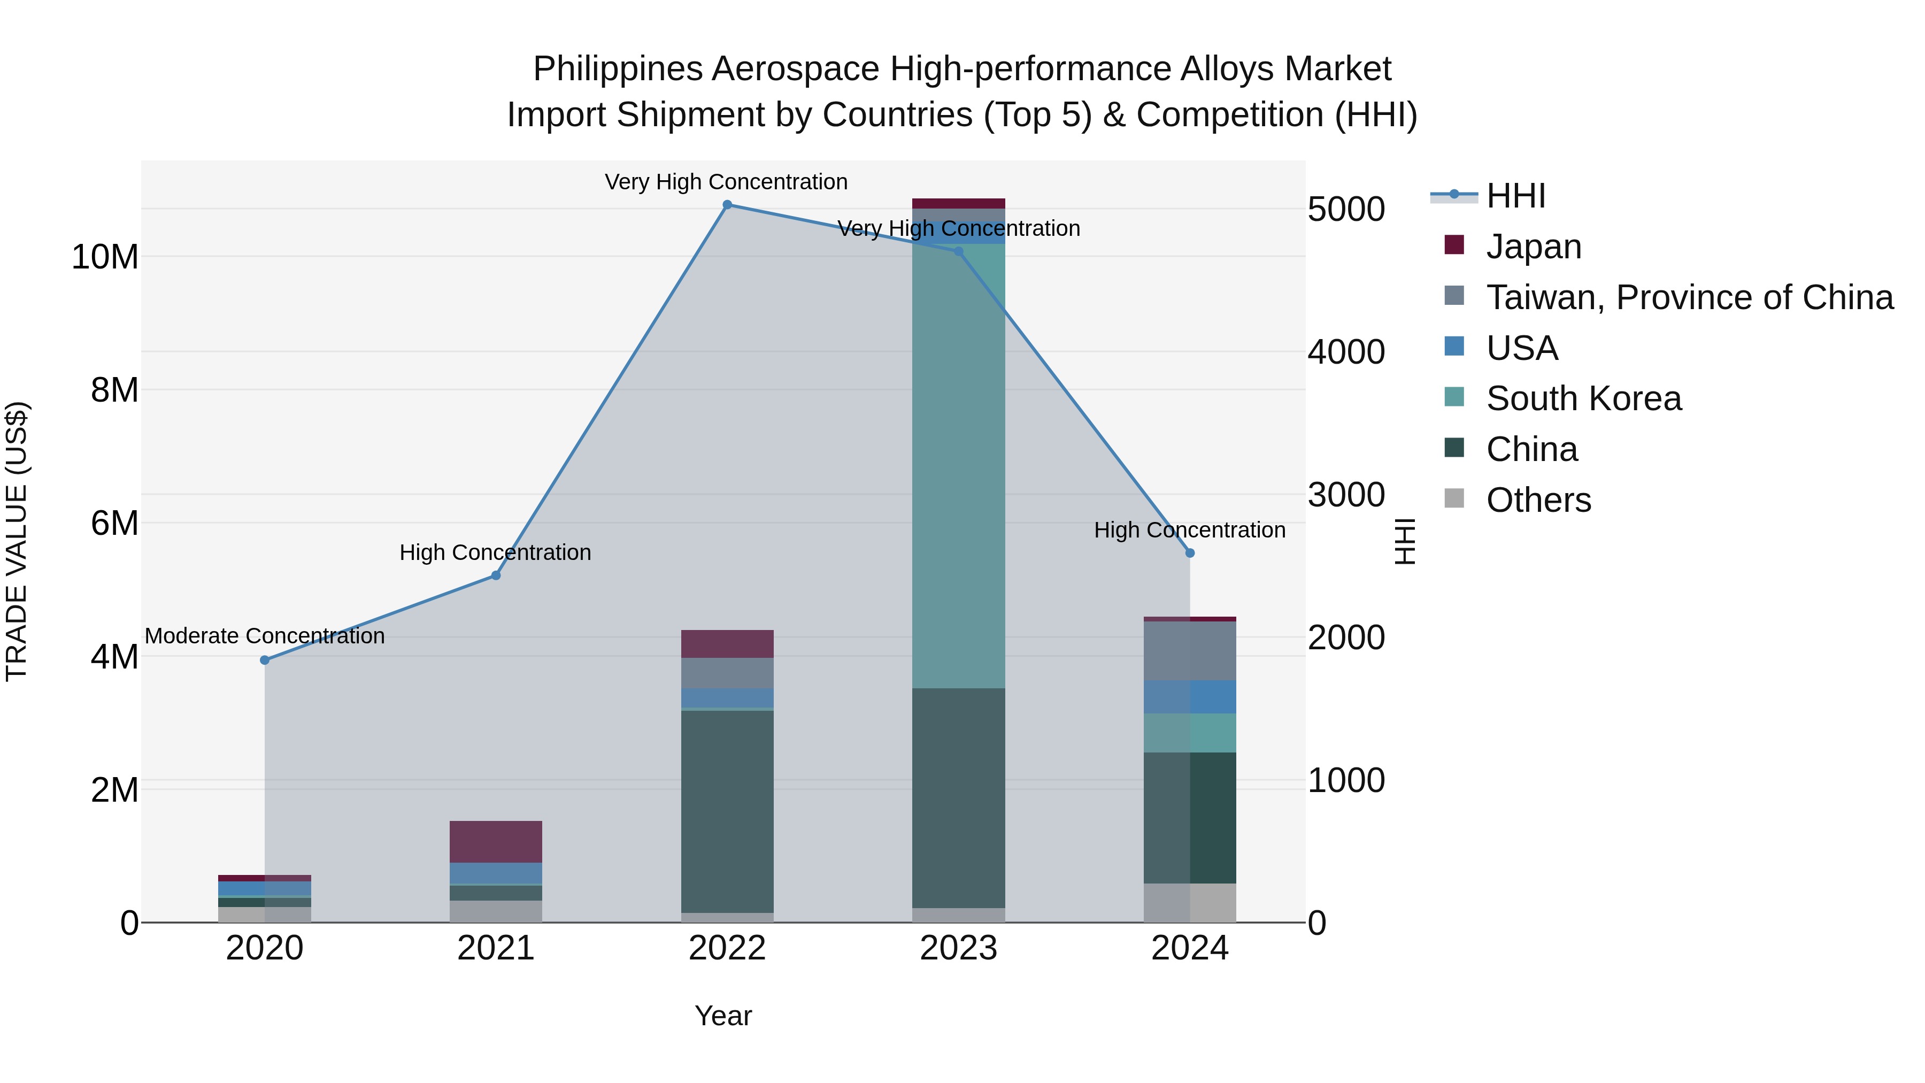The image size is (1925, 1083).
Task: Click the 2022 x-axis tick label
Action: [727, 948]
